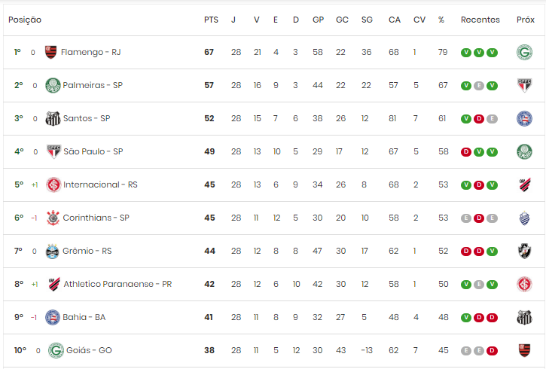Screen dimensions: 546x369
Task: Click the Grêmio crest beside Grêmio - RS
Action: [53, 251]
